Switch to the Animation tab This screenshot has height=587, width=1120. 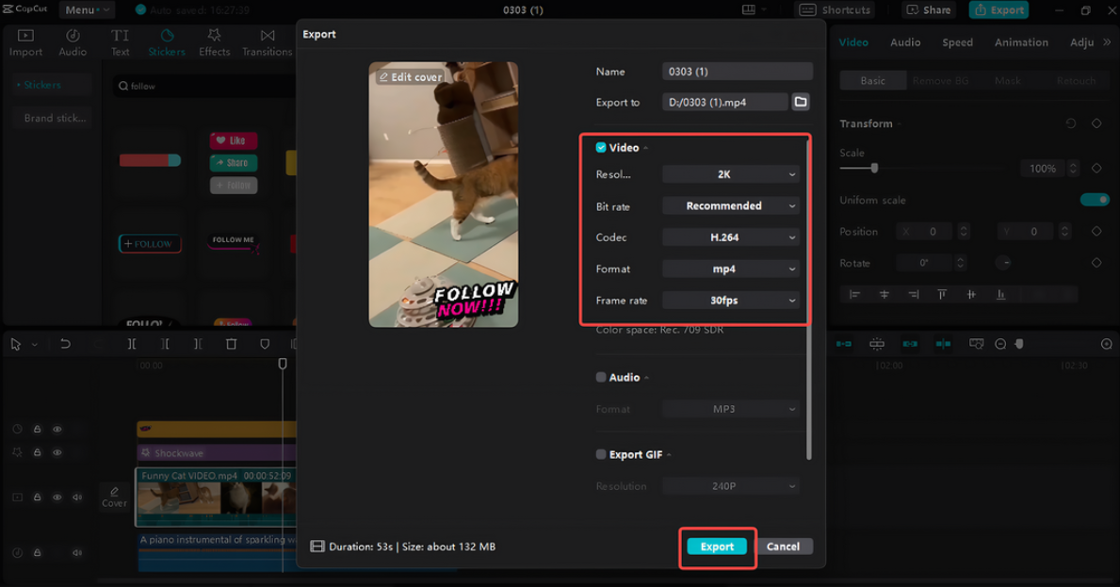[x=1021, y=42]
